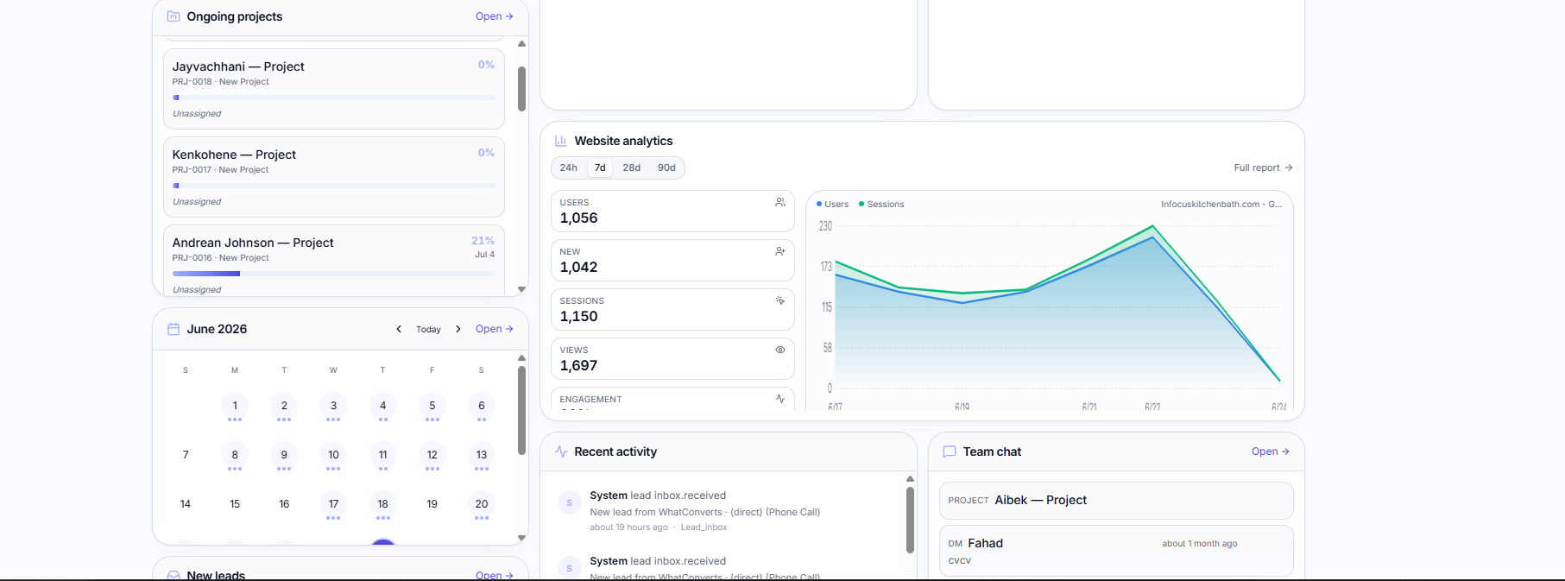
Task: Toggle the Users series in chart legend
Action: tap(833, 205)
